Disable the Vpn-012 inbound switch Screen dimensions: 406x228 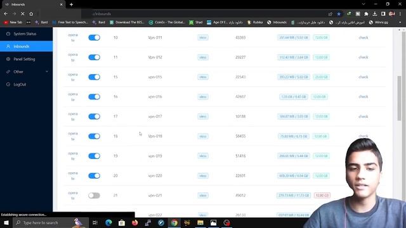[94, 57]
